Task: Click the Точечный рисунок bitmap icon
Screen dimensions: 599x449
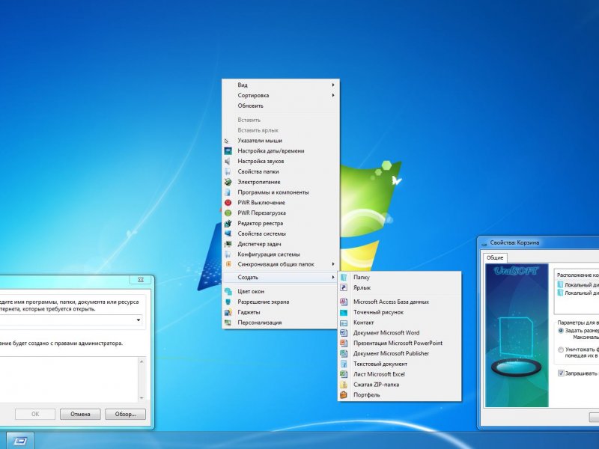Action: point(344,312)
